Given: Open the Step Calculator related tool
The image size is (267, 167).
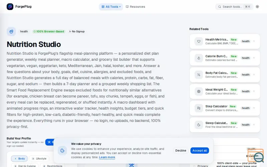Looking at the screenshot, I should click(225, 108).
